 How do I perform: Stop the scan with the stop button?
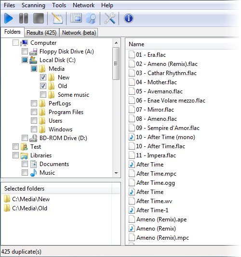coord(39,18)
